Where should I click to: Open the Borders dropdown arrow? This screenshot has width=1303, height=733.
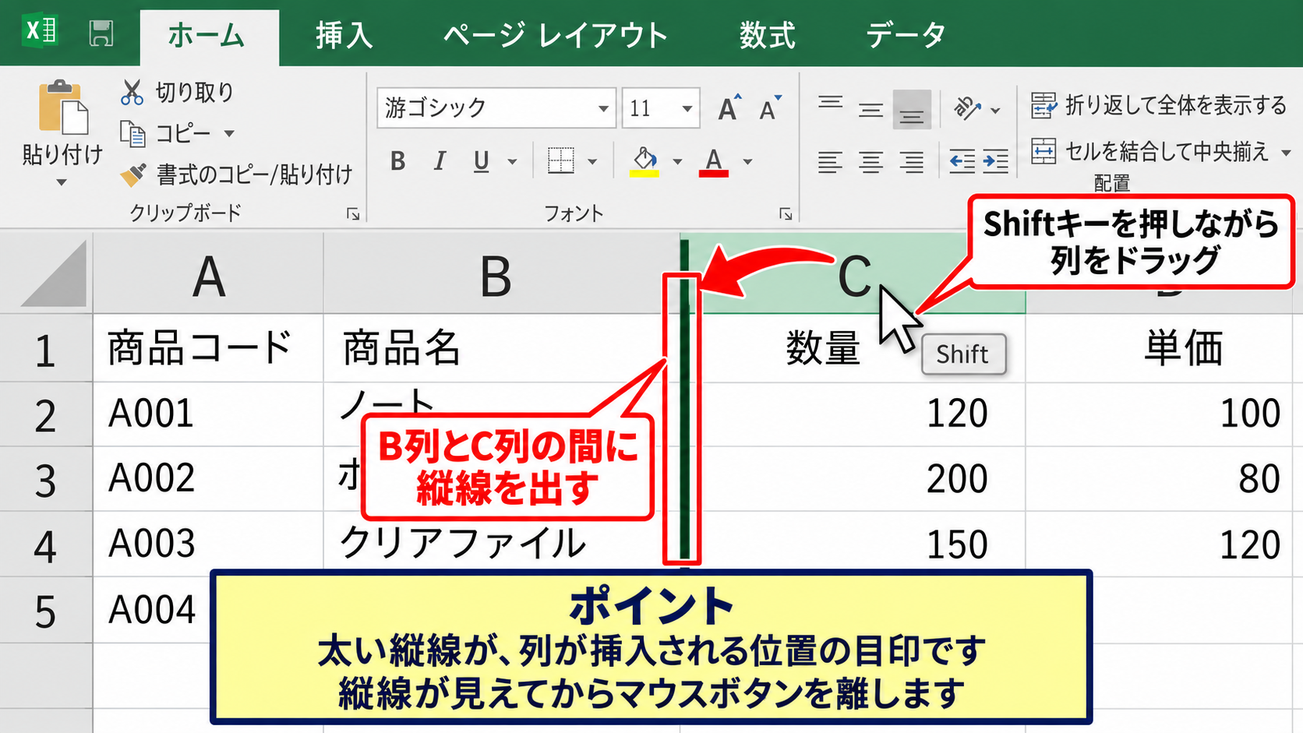592,162
